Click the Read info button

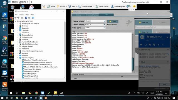[x=144, y=22]
